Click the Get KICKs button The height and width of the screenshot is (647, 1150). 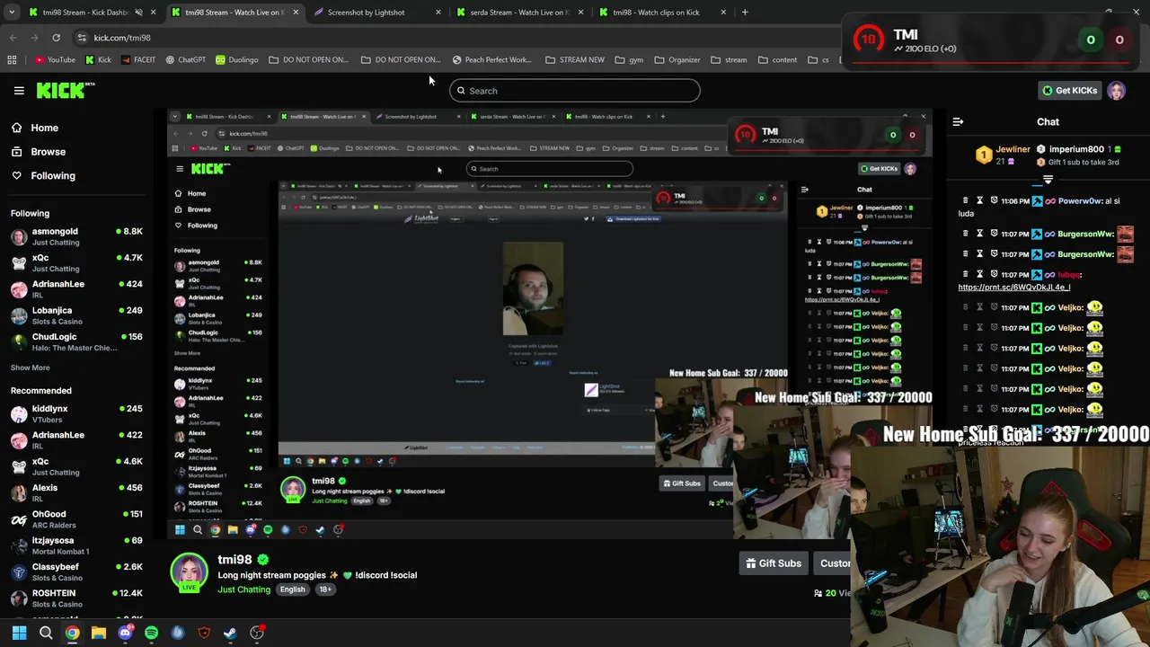point(1069,91)
